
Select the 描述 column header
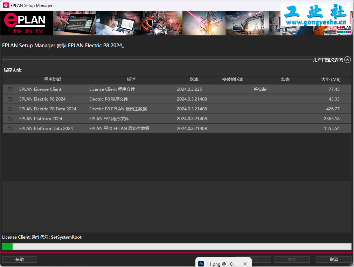pyautogui.click(x=131, y=80)
